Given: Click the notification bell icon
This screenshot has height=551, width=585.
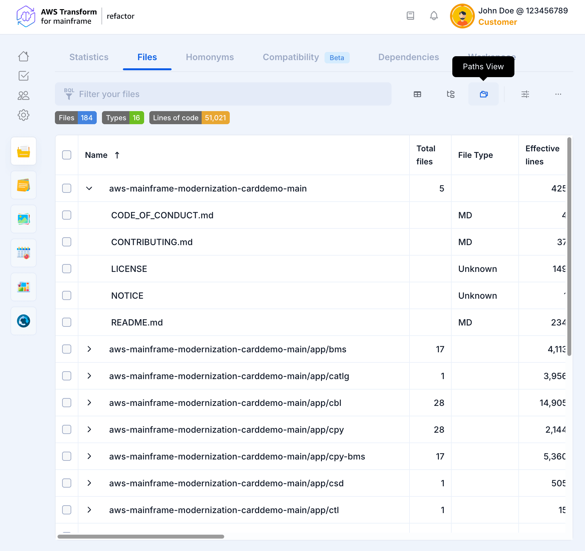Looking at the screenshot, I should [x=434, y=16].
